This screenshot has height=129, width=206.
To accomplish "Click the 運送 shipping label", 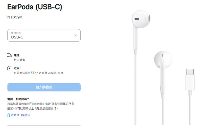I will 17,55.
